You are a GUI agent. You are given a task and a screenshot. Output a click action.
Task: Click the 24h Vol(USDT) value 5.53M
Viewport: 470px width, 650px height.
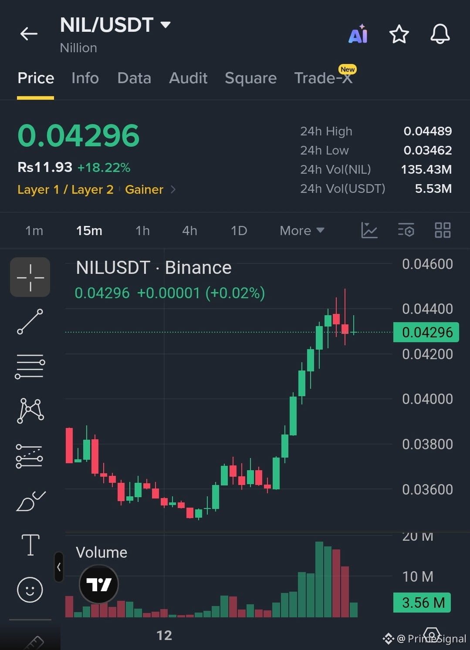pos(433,189)
